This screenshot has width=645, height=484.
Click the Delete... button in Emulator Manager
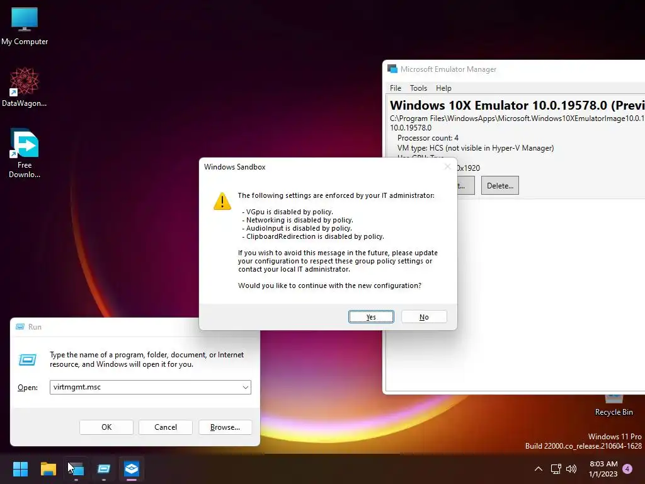tap(499, 186)
